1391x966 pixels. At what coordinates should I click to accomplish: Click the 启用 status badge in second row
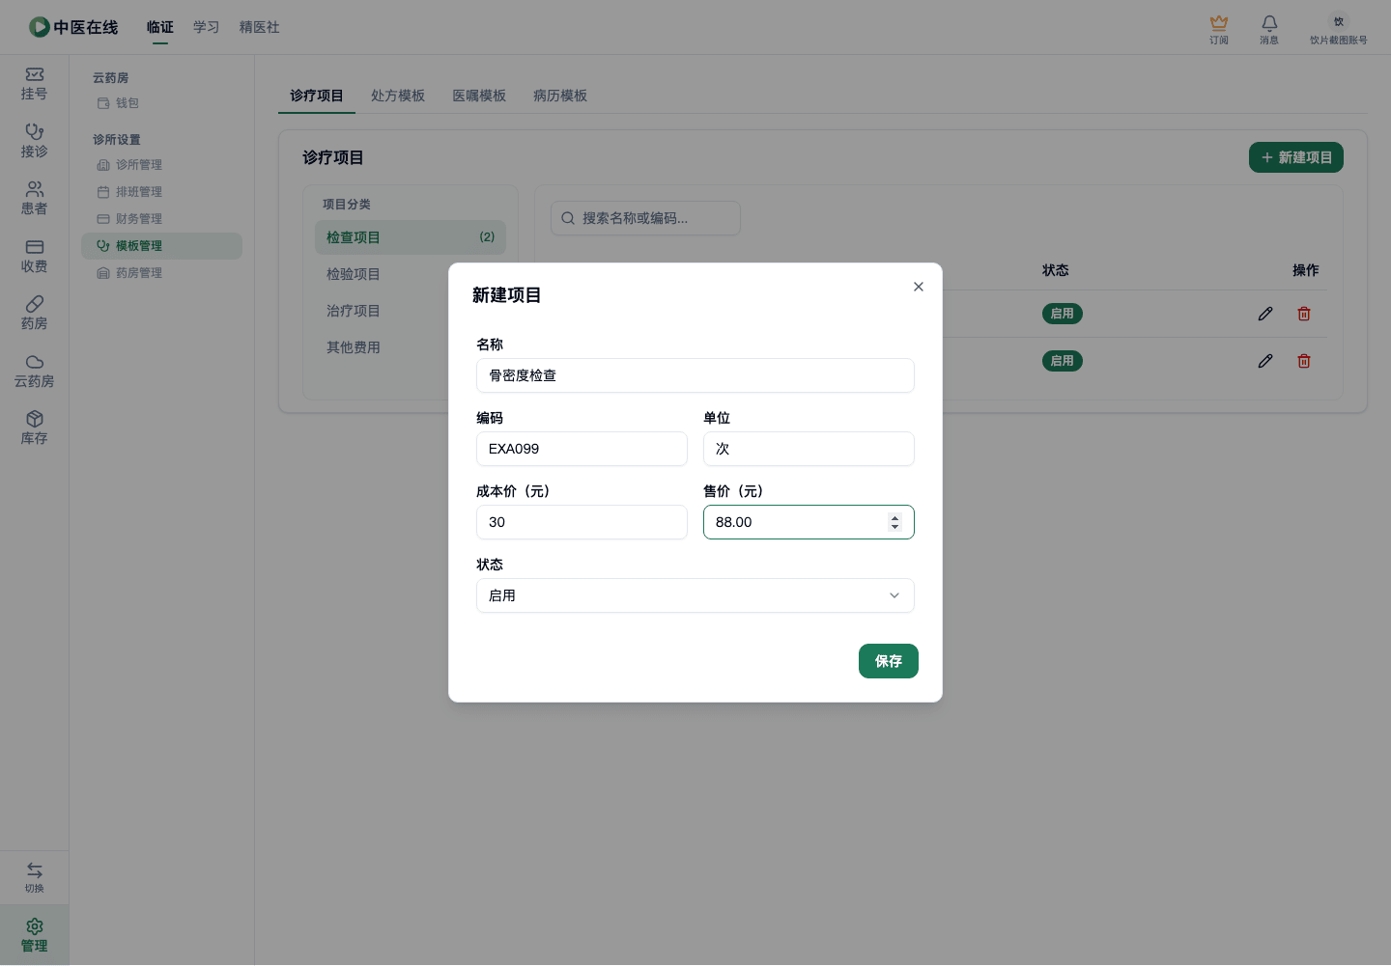tap(1063, 361)
